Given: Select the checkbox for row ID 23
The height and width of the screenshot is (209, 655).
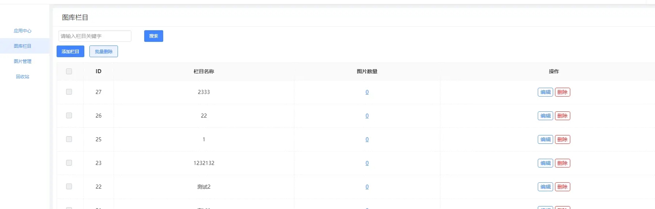Looking at the screenshot, I should pyautogui.click(x=69, y=163).
